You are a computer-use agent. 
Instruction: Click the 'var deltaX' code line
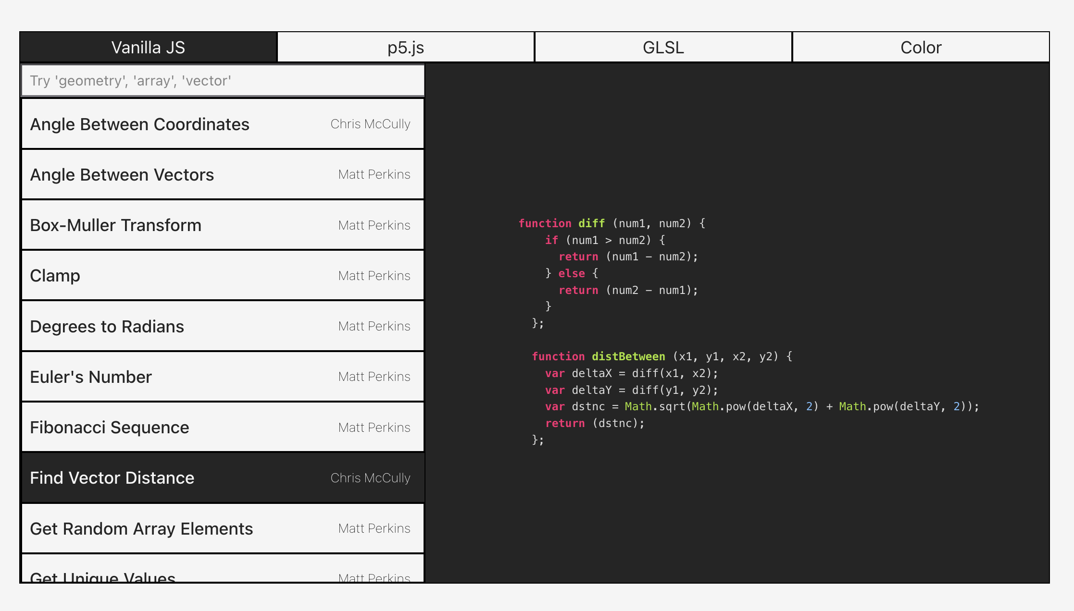pyautogui.click(x=631, y=373)
